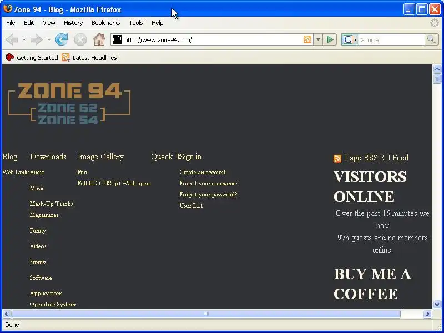This screenshot has height=333, width=444.
Task: Open the Music link
Action: (37, 188)
